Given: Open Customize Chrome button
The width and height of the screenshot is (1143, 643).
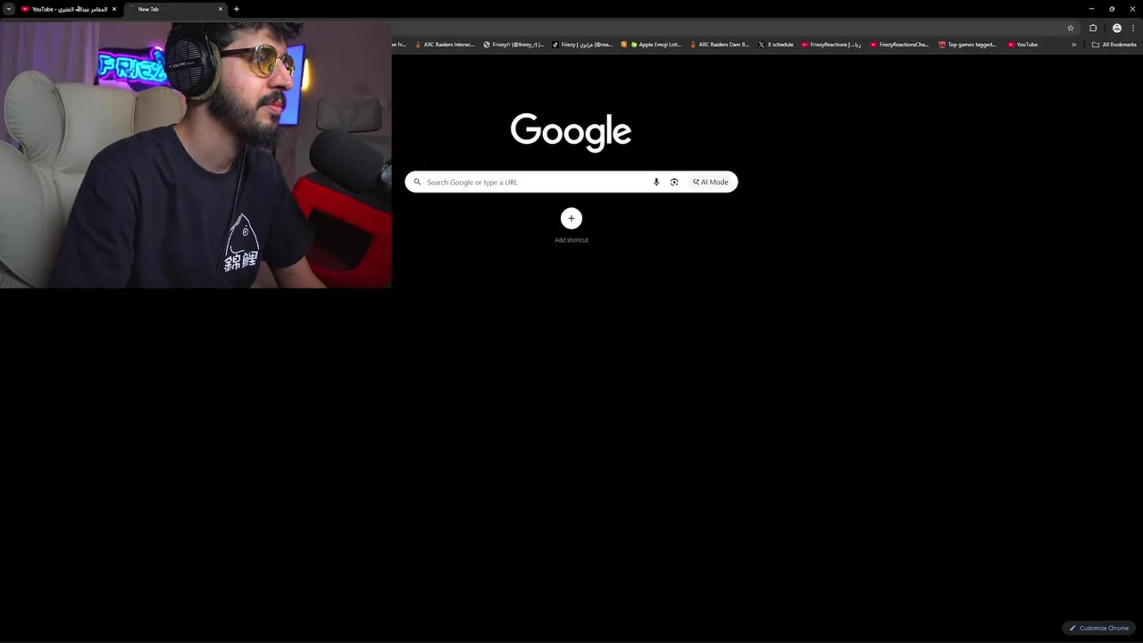Looking at the screenshot, I should (x=1099, y=628).
